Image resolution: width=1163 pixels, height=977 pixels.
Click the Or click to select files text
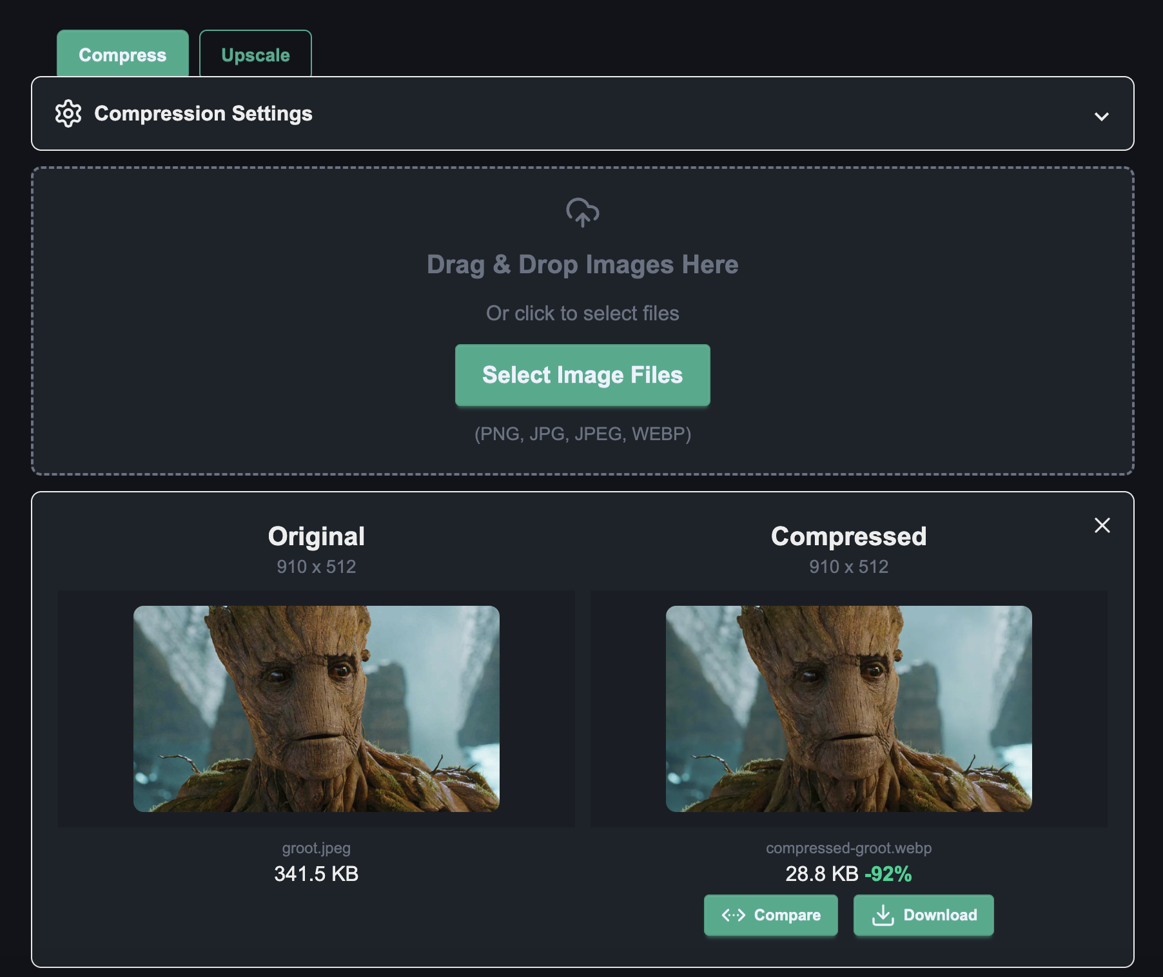tap(583, 313)
